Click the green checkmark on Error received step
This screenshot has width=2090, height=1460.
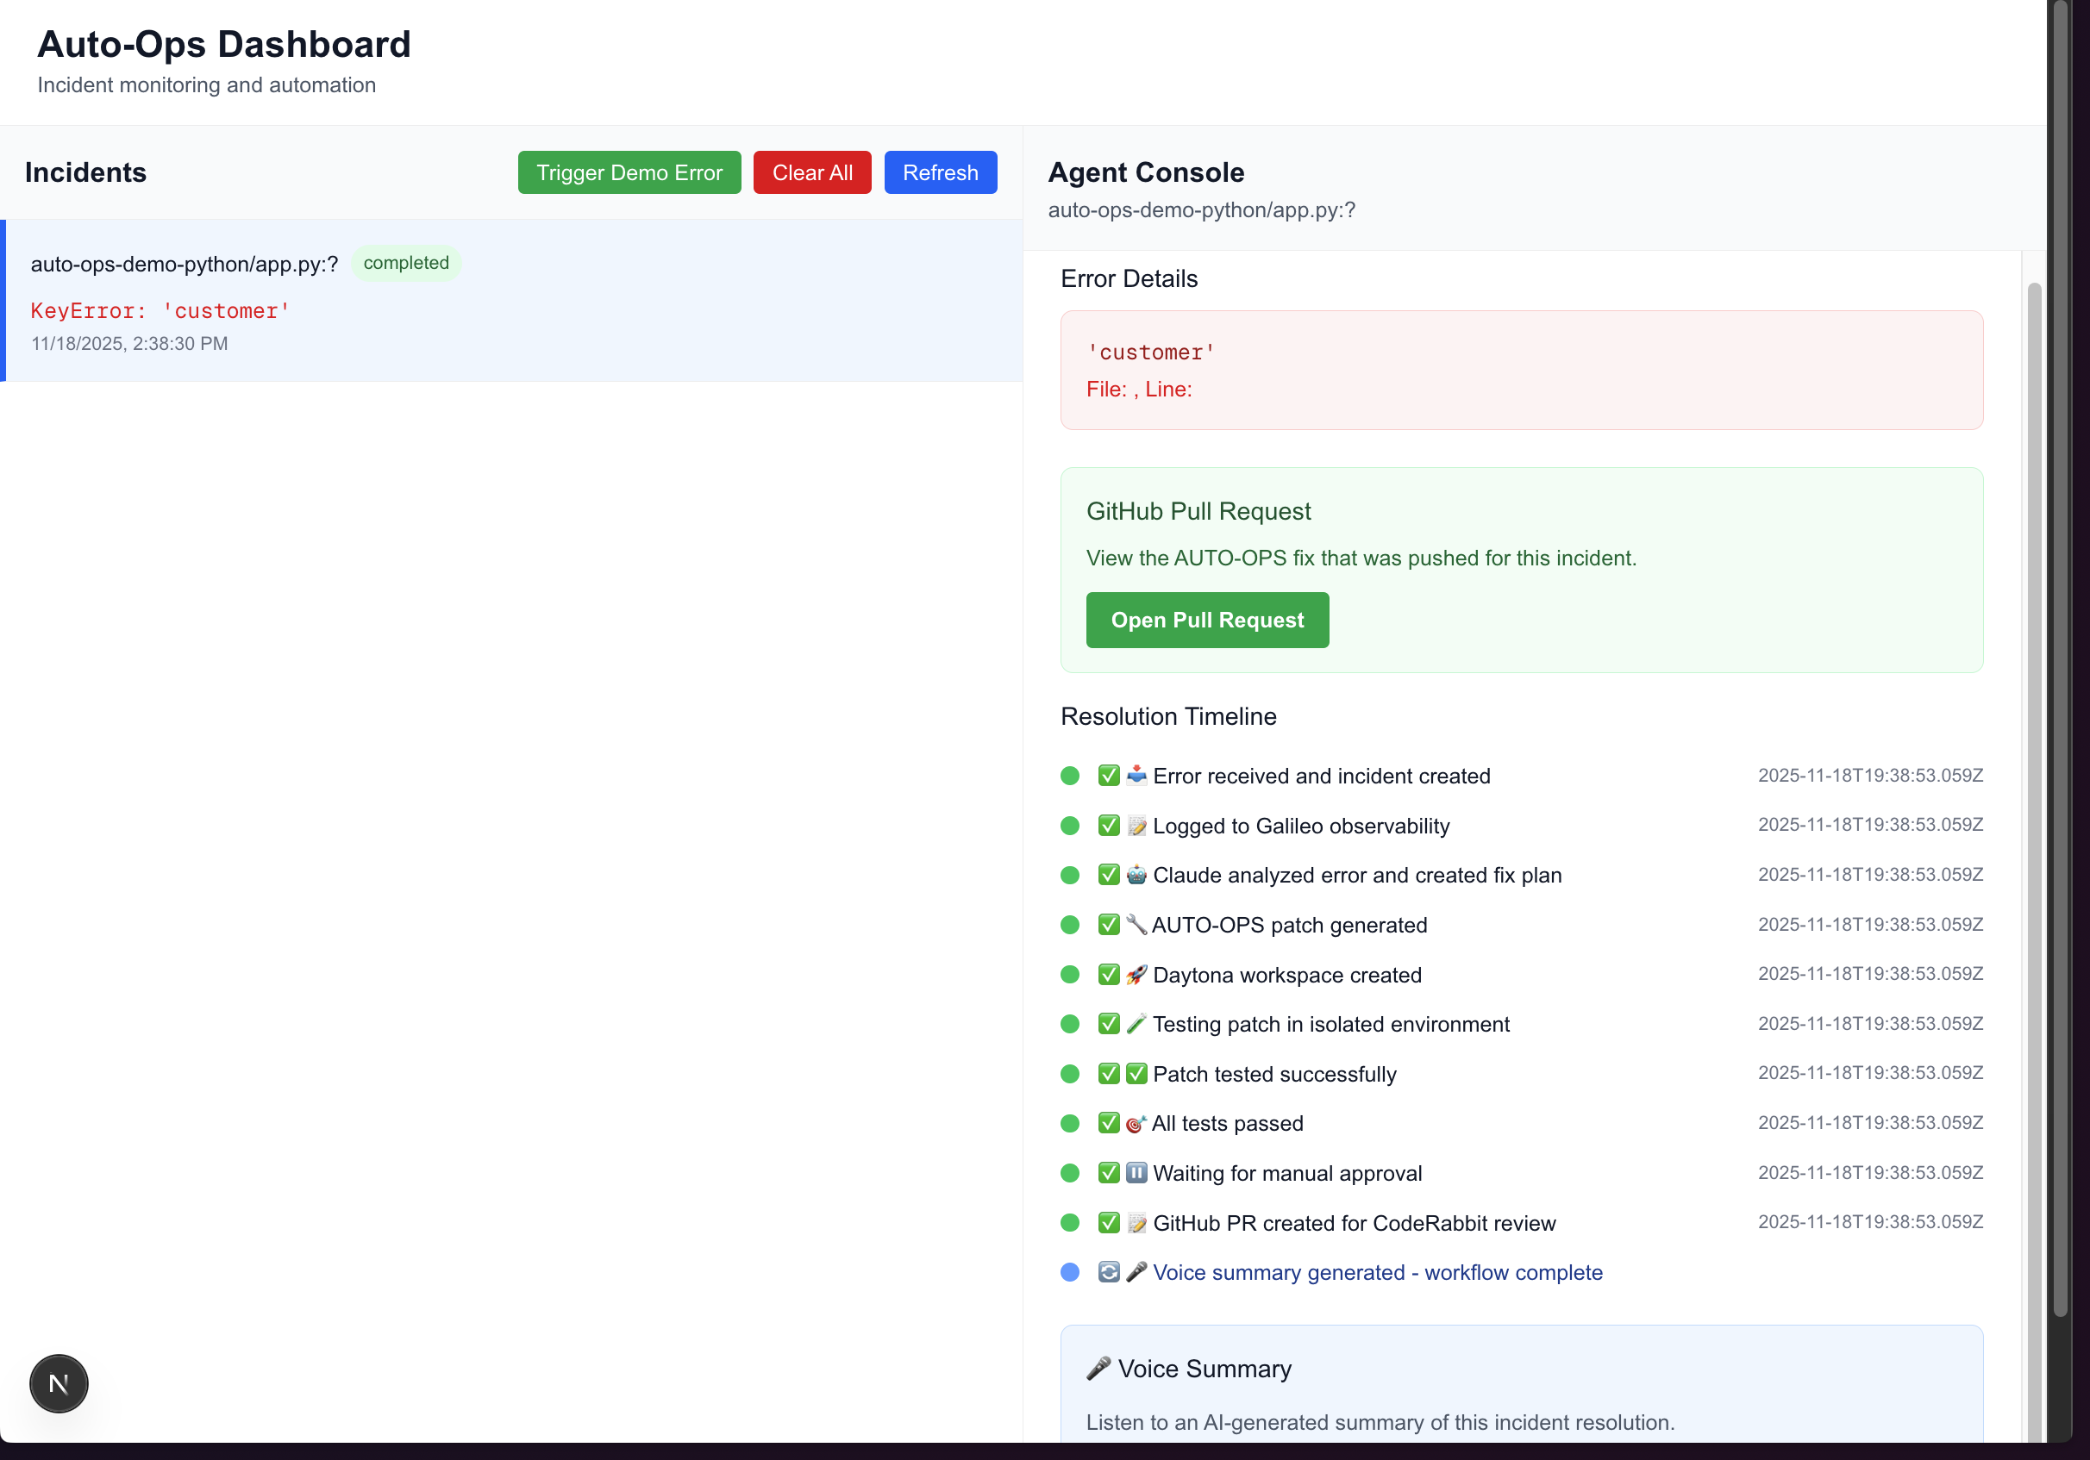1108,776
